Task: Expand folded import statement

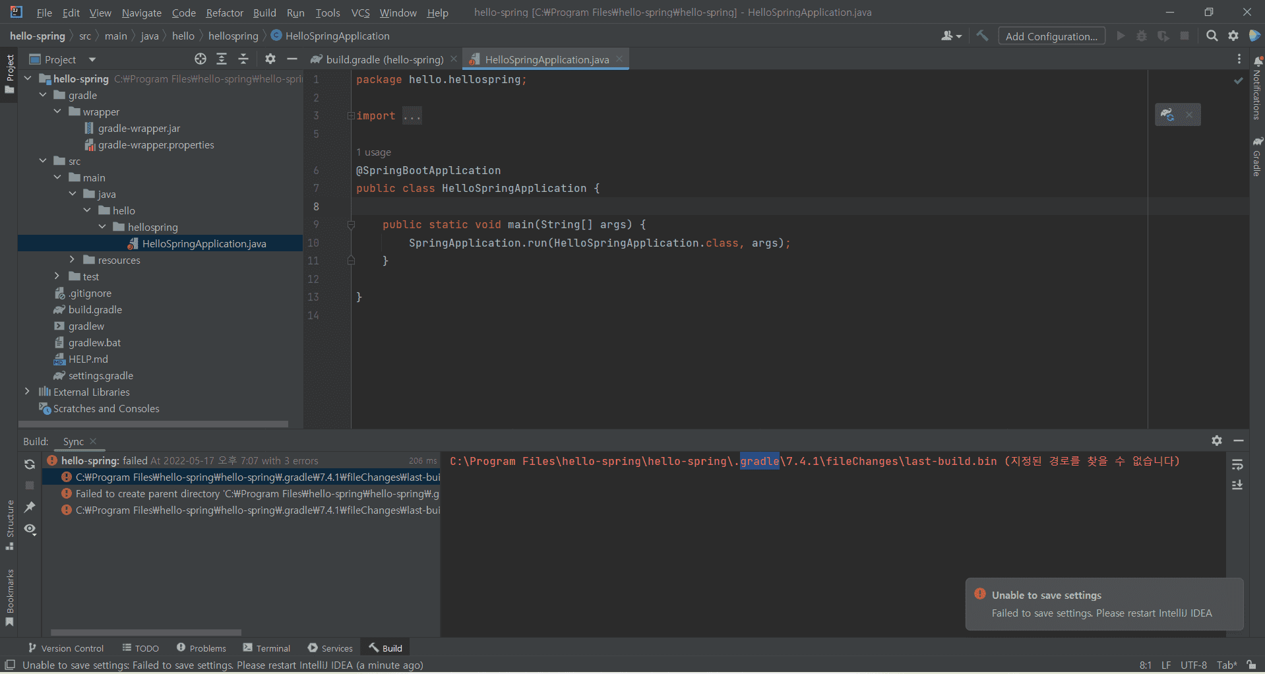Action: [x=351, y=115]
